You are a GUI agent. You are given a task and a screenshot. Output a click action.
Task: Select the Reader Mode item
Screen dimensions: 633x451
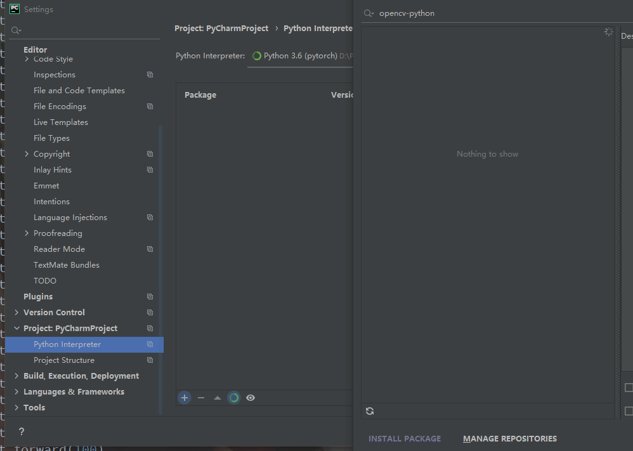pos(60,249)
